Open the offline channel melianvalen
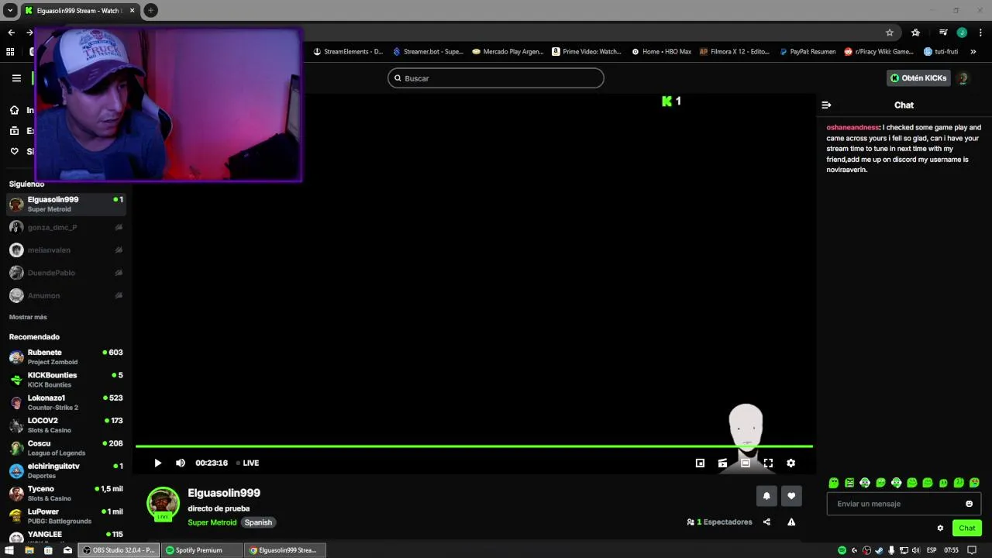This screenshot has width=992, height=558. tap(67, 250)
